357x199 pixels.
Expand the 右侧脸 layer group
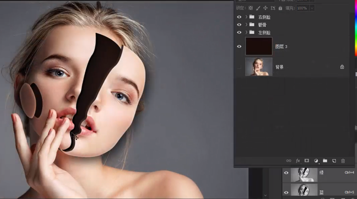246,17
